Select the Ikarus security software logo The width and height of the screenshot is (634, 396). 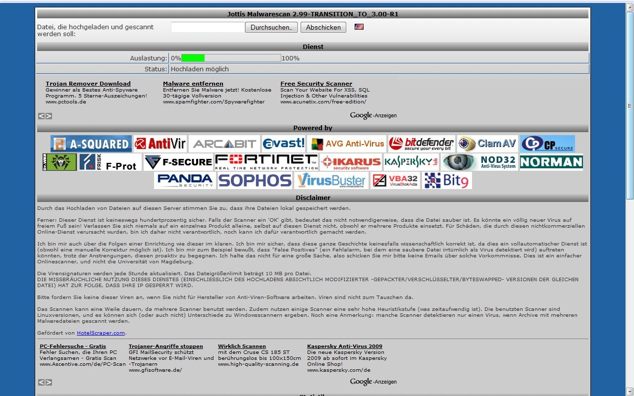351,162
